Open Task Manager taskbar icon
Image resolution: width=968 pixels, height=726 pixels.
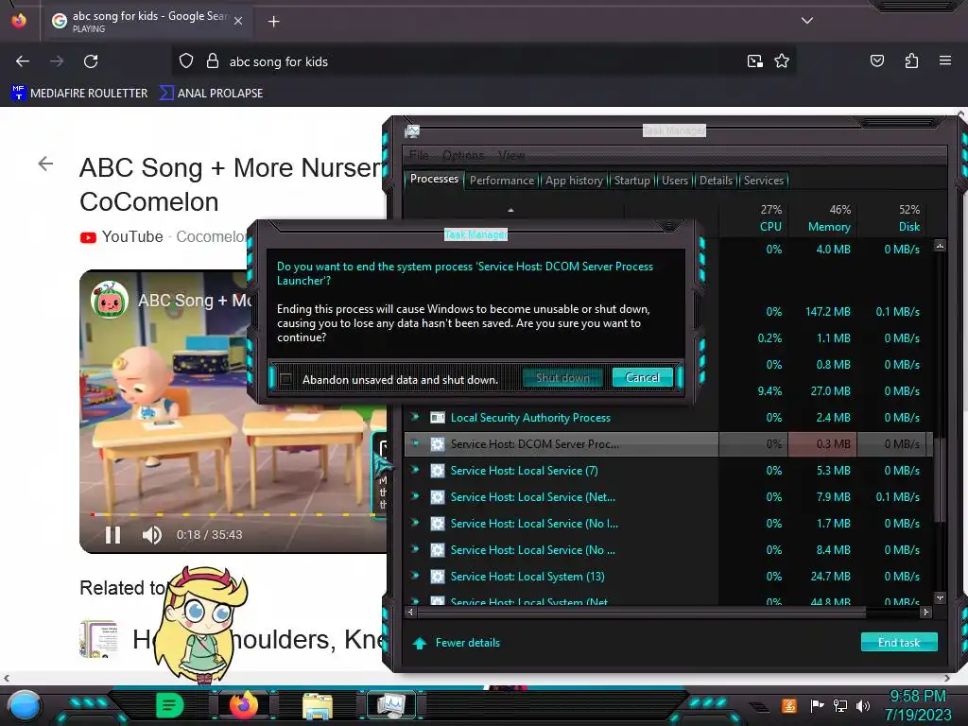391,705
